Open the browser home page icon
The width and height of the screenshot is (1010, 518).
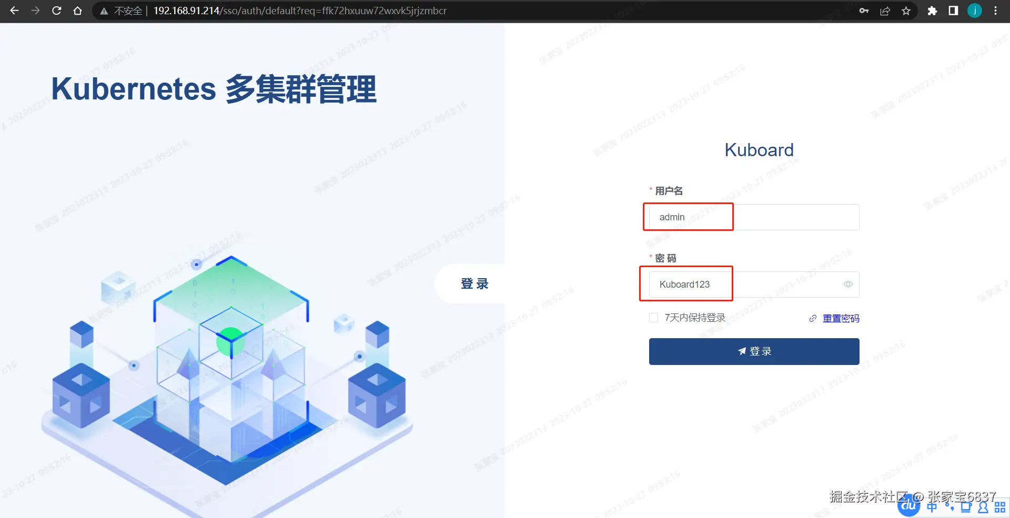tap(78, 11)
